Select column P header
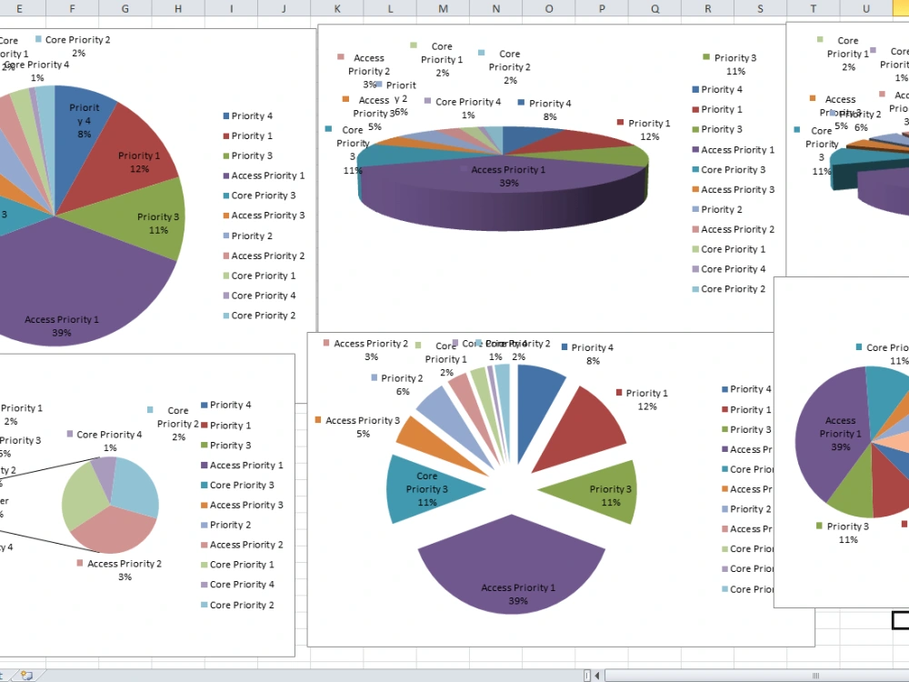The width and height of the screenshot is (909, 682). coord(602,8)
